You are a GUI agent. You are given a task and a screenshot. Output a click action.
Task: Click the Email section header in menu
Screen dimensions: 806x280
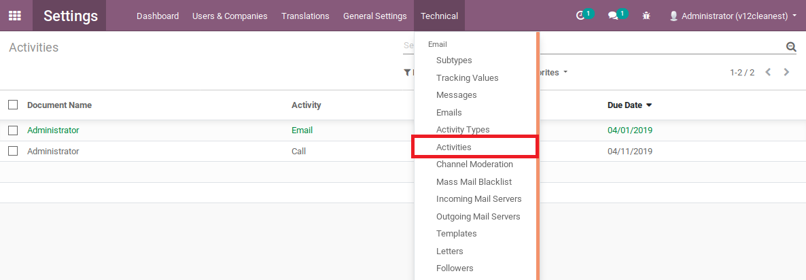tap(438, 44)
